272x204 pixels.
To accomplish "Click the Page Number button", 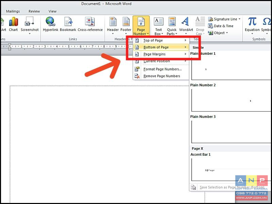I will (x=141, y=26).
